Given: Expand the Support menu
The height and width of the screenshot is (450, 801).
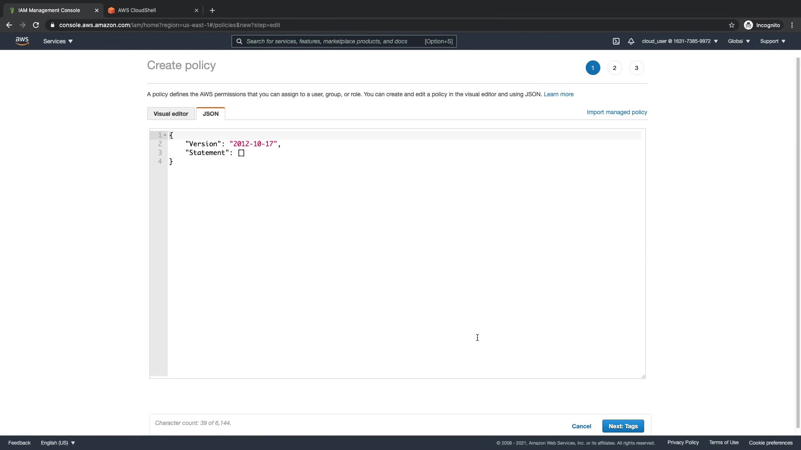Looking at the screenshot, I should click(773, 41).
